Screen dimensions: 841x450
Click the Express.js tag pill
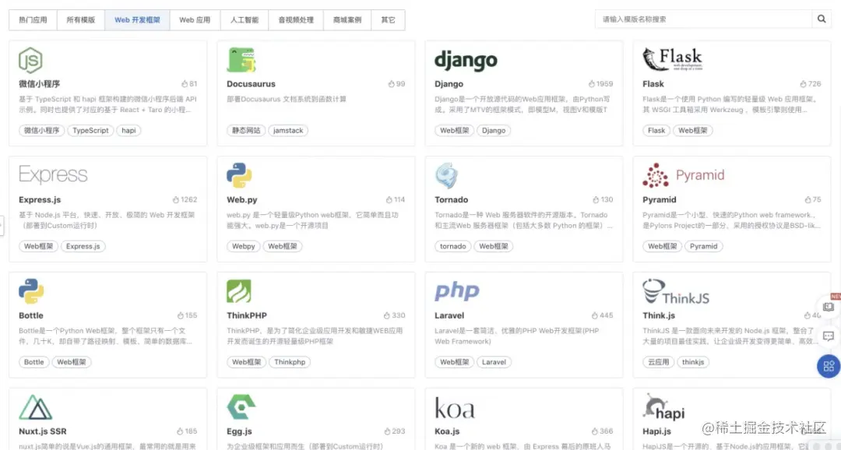[x=83, y=246]
